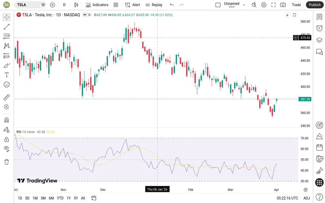This screenshot has width=325, height=203.
Task: Open the Trade panel
Action: coord(296,5)
